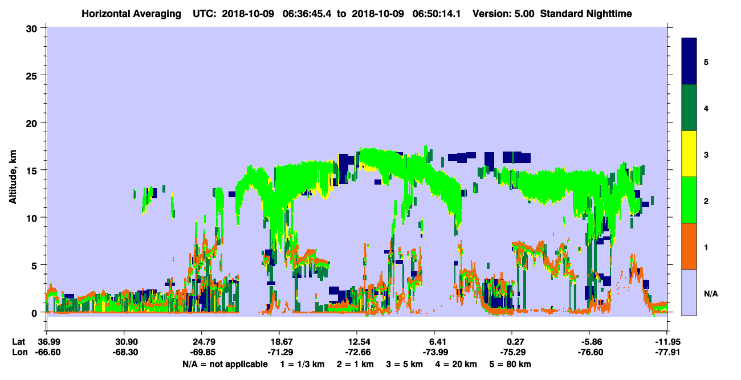Click the y-axis tick label 15
The image size is (741, 380).
pyautogui.click(x=33, y=170)
